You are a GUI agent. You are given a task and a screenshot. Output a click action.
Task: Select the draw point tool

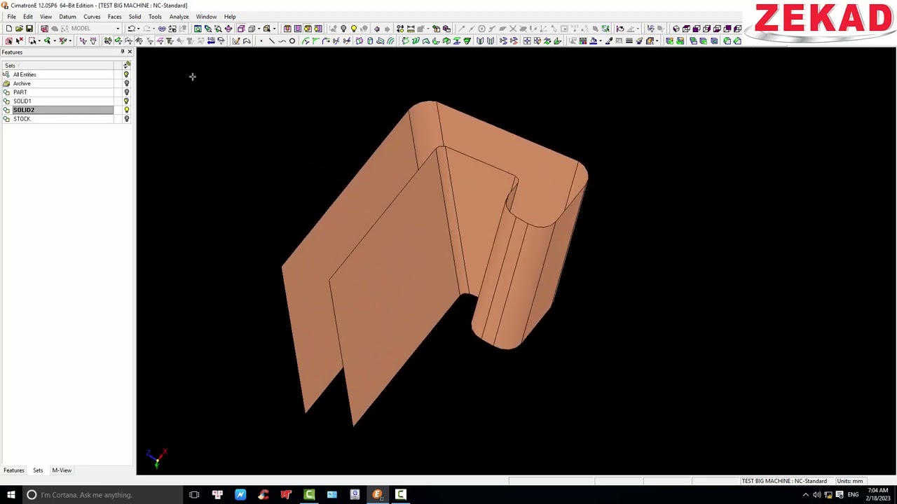point(261,41)
